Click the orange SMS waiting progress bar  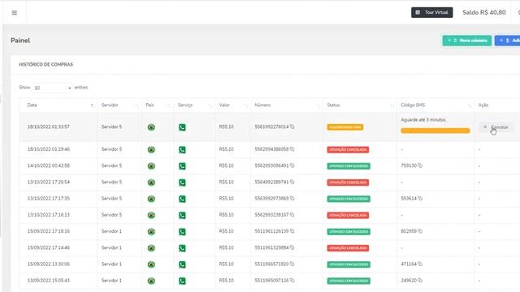435,131
